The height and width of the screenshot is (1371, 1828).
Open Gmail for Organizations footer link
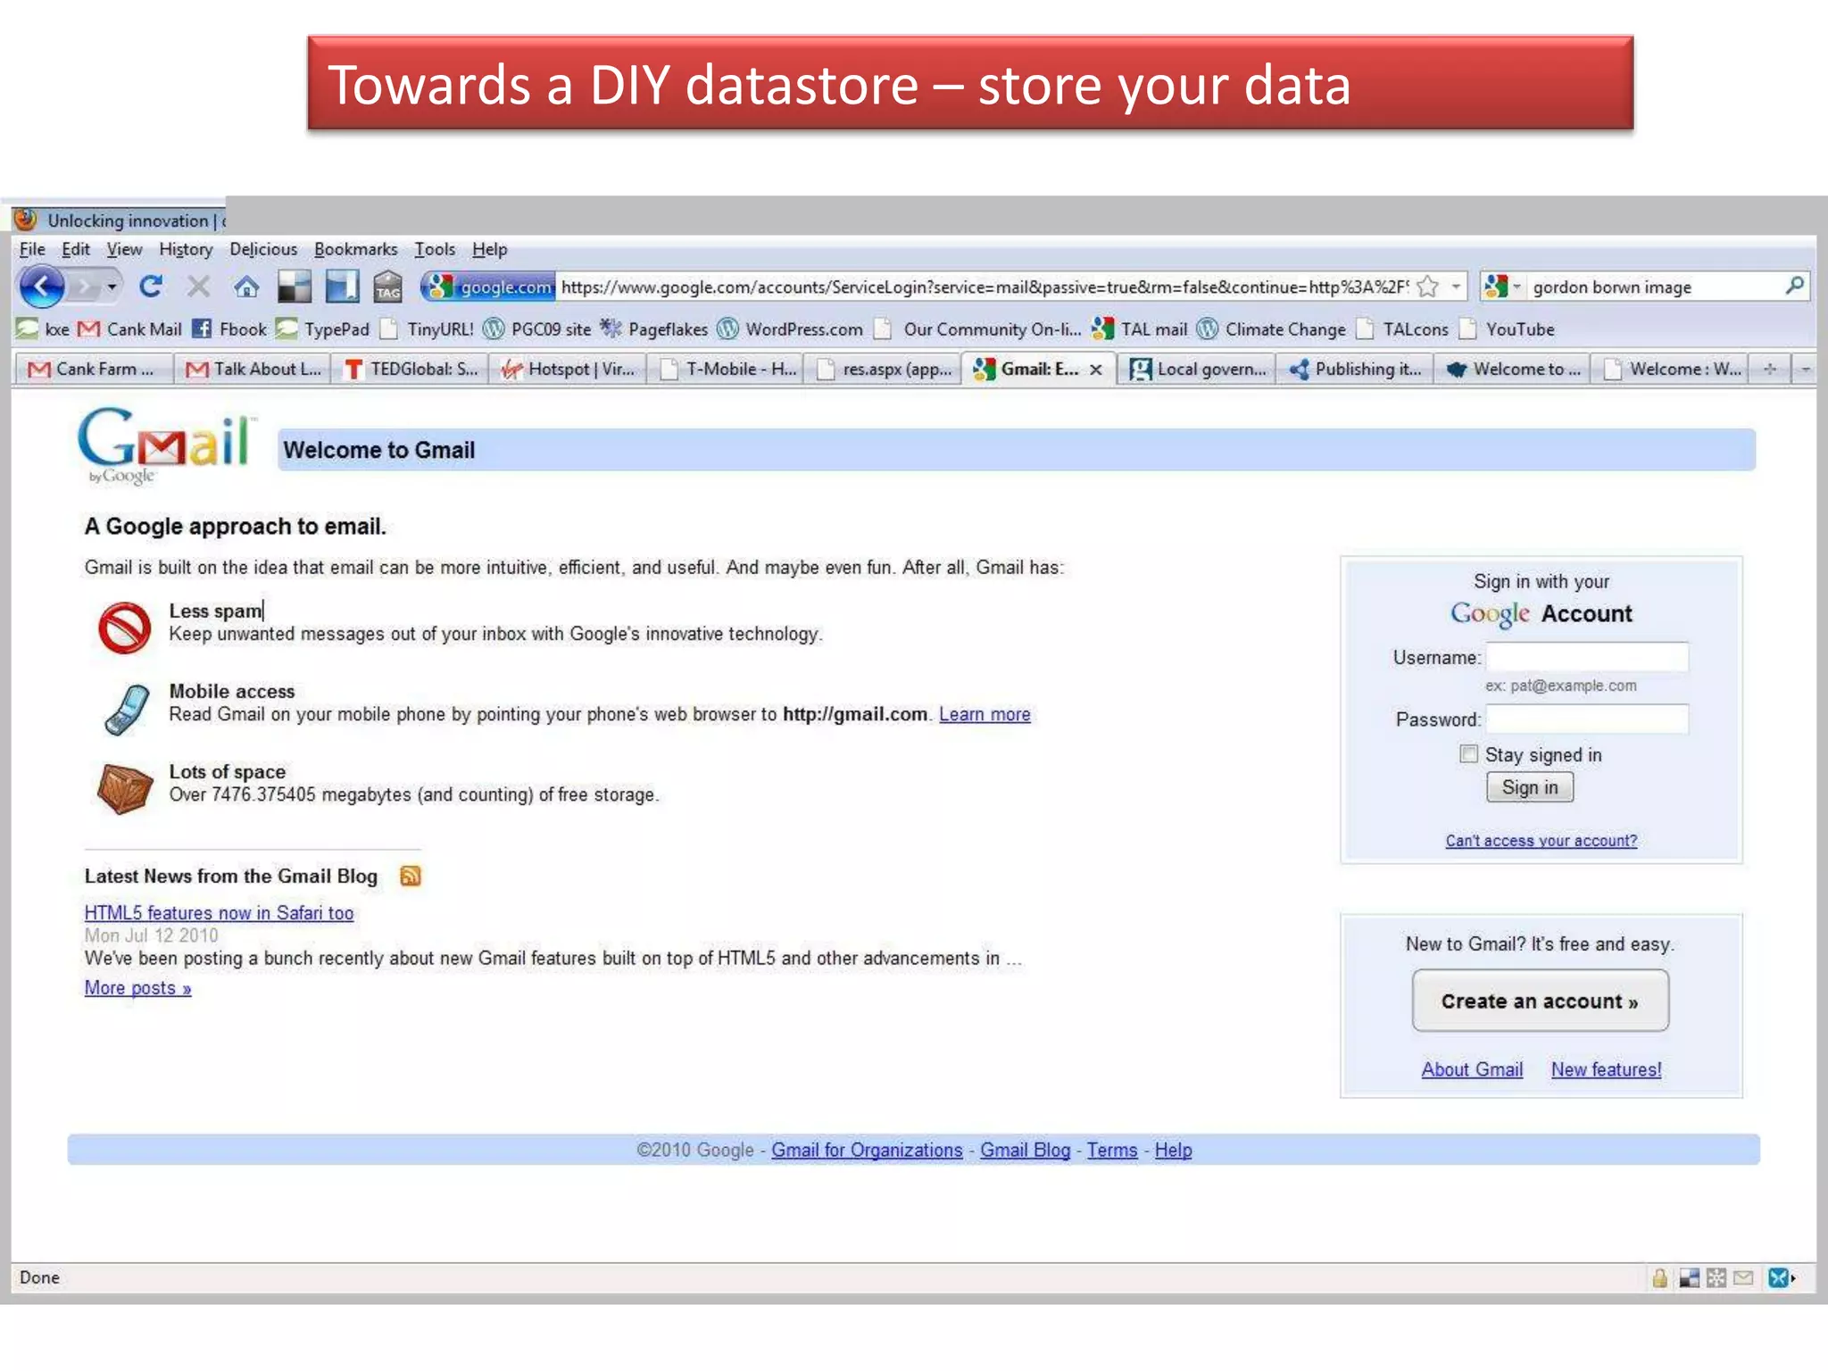pyautogui.click(x=867, y=1150)
